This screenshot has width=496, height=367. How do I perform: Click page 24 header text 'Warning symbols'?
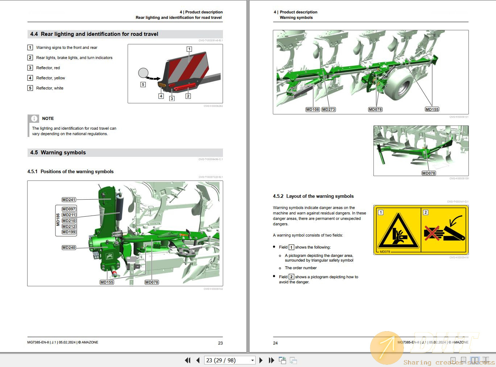click(296, 17)
